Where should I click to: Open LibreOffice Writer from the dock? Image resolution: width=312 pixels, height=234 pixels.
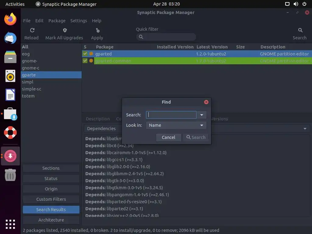point(10,95)
